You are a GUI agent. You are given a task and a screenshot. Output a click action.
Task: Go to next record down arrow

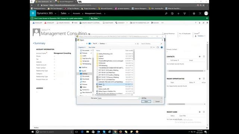pos(199,23)
